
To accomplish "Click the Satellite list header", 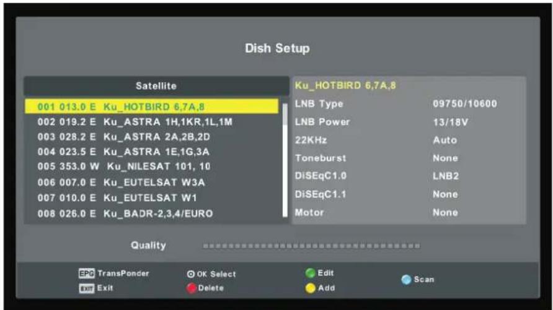I will 156,86.
